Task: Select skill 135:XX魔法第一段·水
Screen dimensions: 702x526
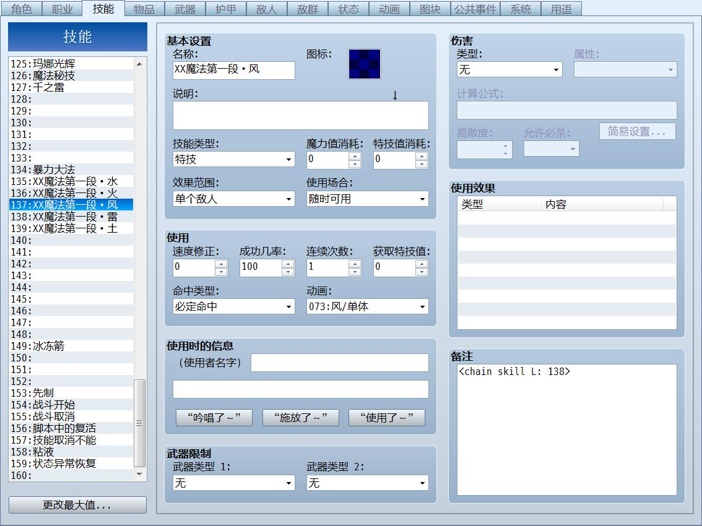Action: click(71, 181)
